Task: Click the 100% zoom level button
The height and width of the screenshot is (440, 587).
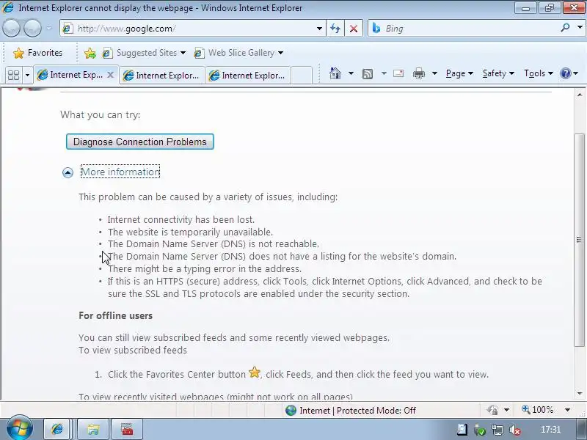Action: (x=538, y=410)
